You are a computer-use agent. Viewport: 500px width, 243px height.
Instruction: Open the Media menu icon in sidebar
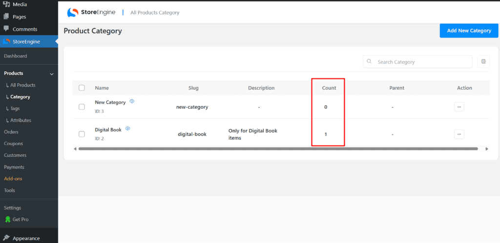[x=6, y=4]
